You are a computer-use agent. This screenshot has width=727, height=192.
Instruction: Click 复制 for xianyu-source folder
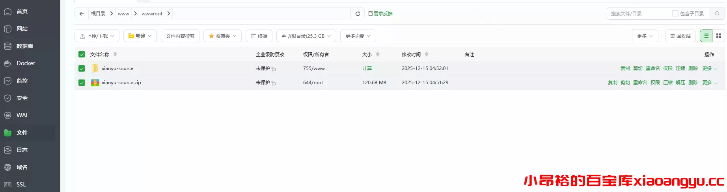point(625,68)
